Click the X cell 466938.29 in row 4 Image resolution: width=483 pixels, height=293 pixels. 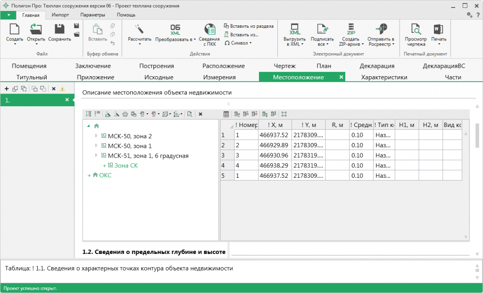coord(275,165)
